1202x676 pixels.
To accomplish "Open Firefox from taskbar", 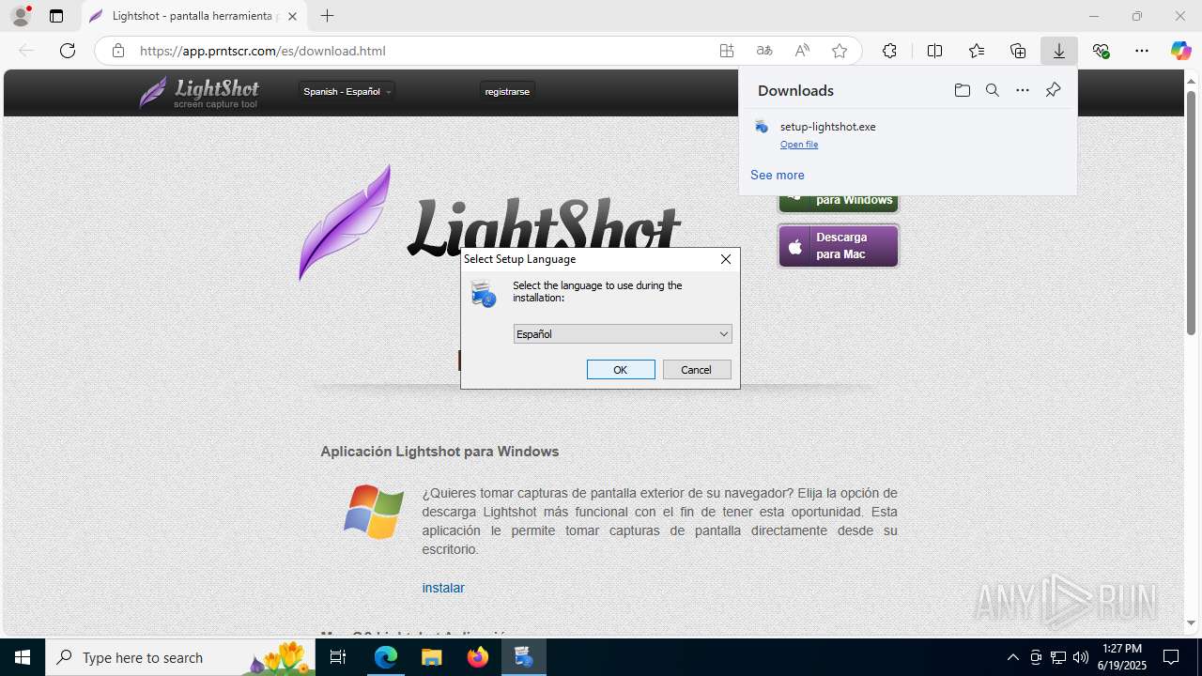I will point(478,657).
